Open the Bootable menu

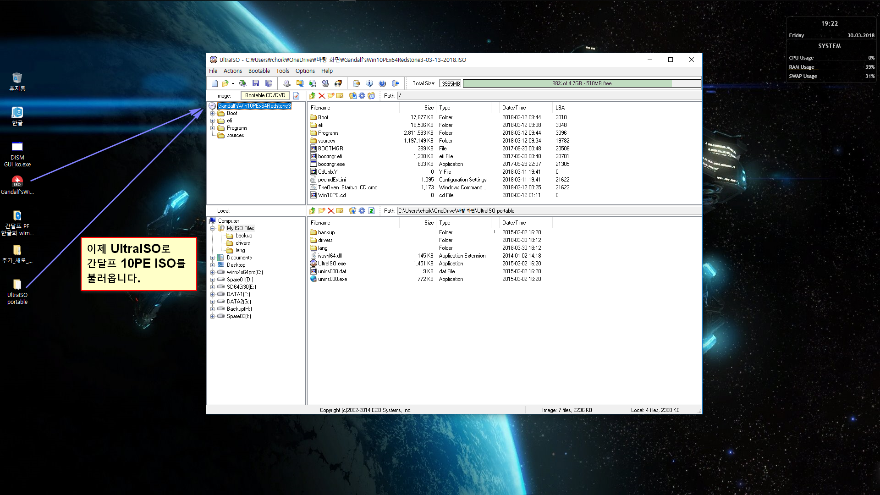pos(259,71)
